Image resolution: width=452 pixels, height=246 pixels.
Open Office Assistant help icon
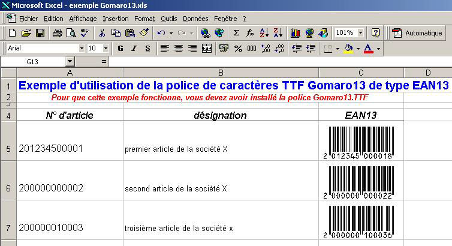375,33
